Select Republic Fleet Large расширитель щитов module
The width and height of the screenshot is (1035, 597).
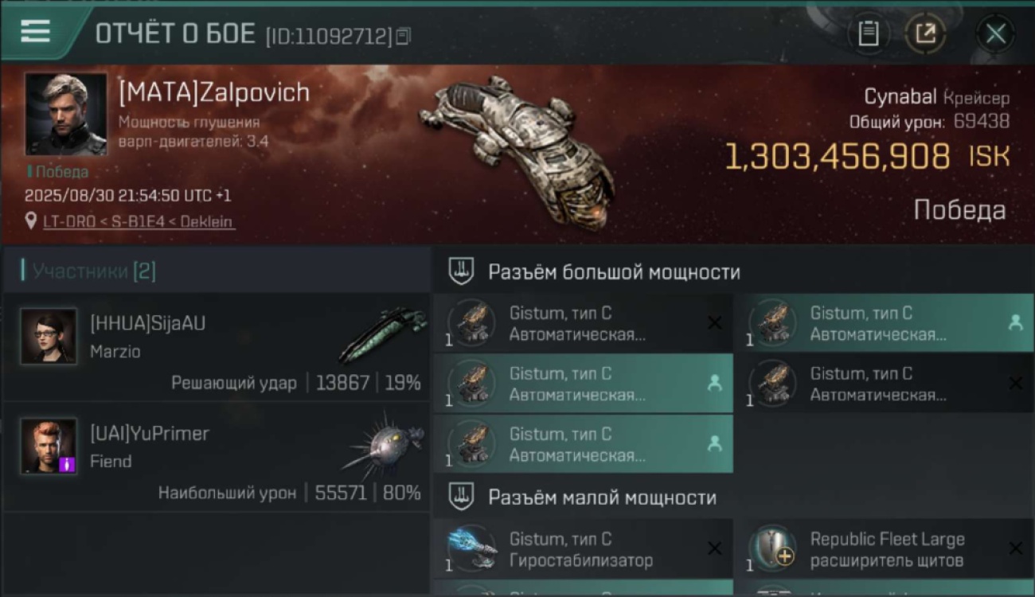click(884, 549)
